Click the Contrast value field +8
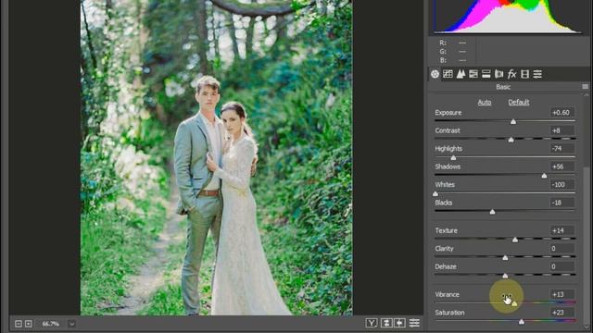The height and width of the screenshot is (333, 593). [x=562, y=130]
